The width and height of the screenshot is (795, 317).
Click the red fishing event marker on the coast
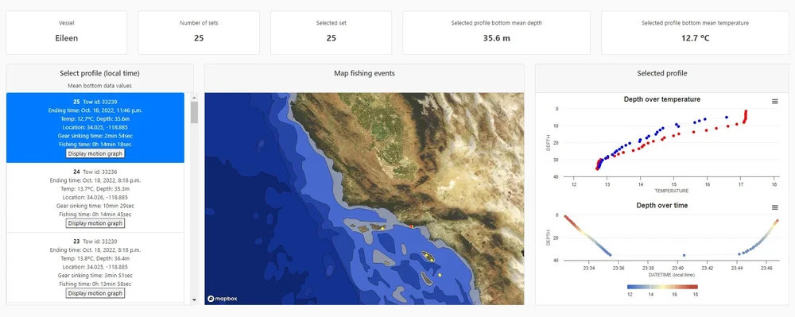pos(411,226)
